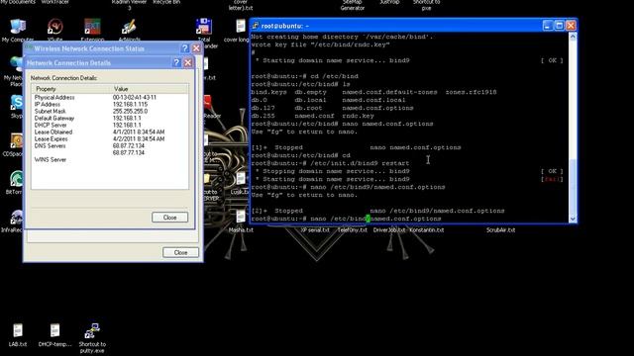Click the 4/2/2011 8:34:54 AM lease value

pos(139,138)
